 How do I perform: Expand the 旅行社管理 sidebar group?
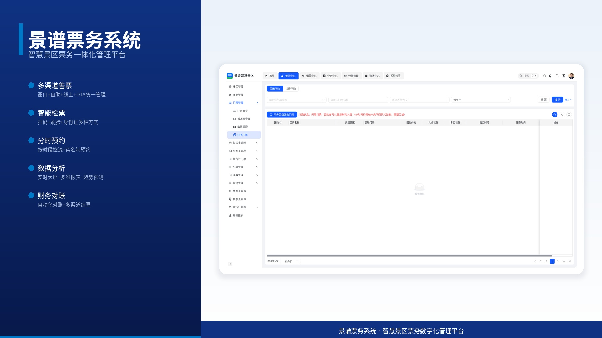[x=244, y=207]
